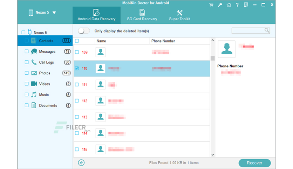
Task: Select the Contacts book icon
Action: pyautogui.click(x=34, y=41)
